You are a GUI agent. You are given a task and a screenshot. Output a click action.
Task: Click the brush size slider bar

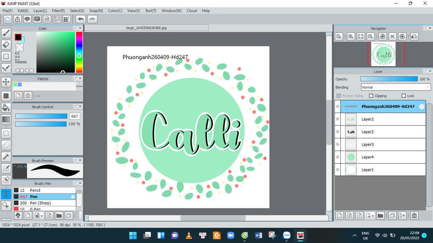point(41,116)
